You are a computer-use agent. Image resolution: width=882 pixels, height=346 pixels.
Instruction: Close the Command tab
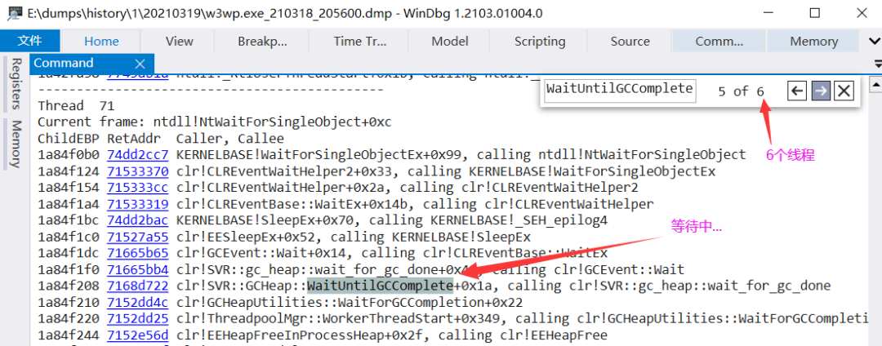coord(140,63)
